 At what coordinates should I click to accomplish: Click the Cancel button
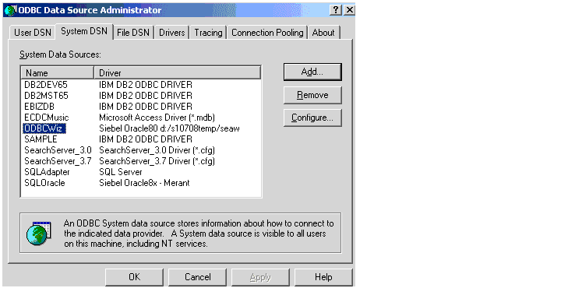tap(197, 277)
